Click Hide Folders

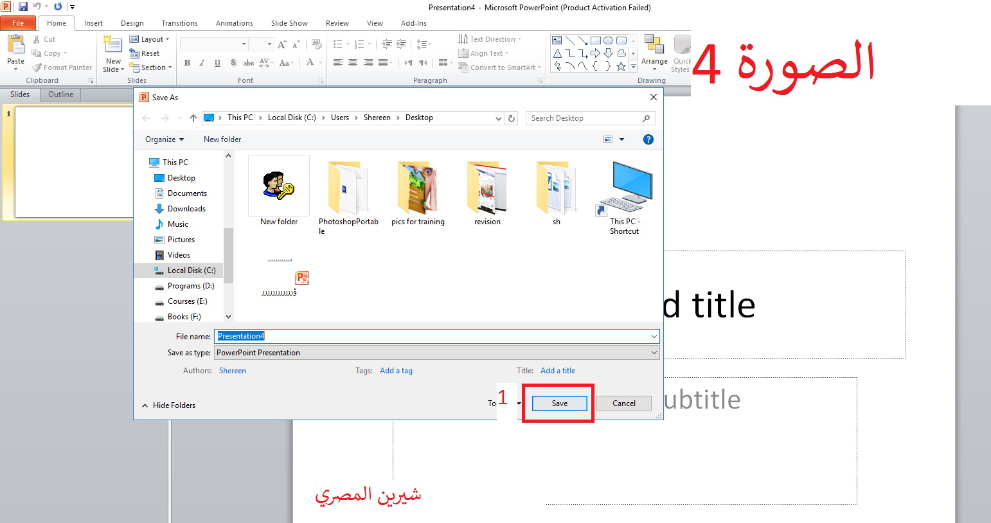point(168,405)
